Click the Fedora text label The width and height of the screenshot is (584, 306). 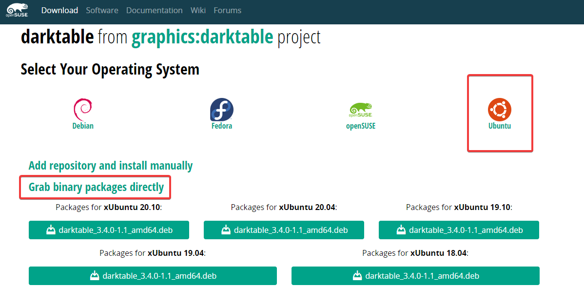click(x=222, y=126)
